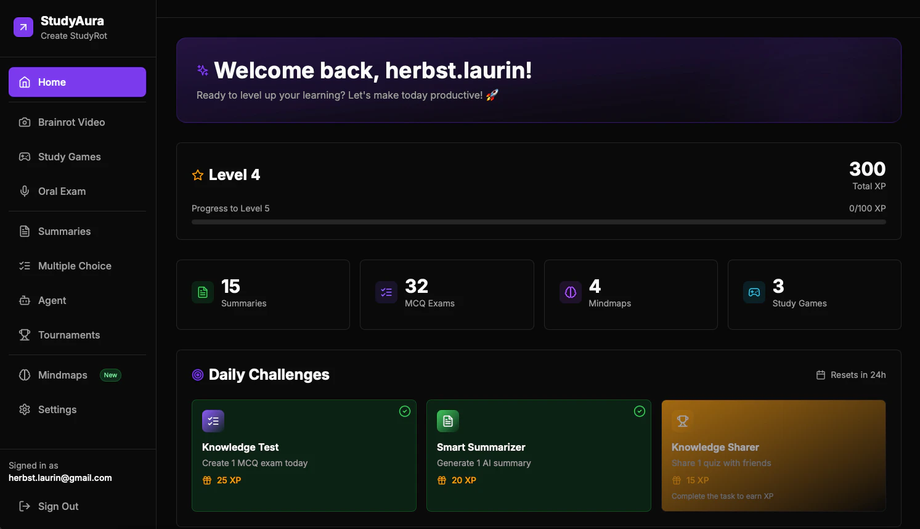The height and width of the screenshot is (529, 920).
Task: Select the Knowledge Sharer challenge card
Action: [773, 456]
